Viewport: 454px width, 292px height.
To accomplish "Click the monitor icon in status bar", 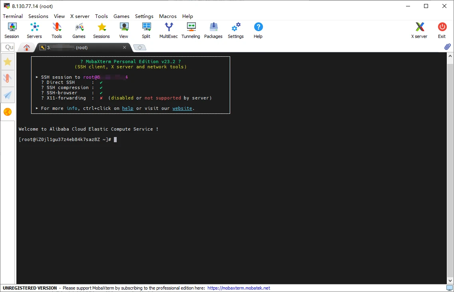I will (x=449, y=288).
